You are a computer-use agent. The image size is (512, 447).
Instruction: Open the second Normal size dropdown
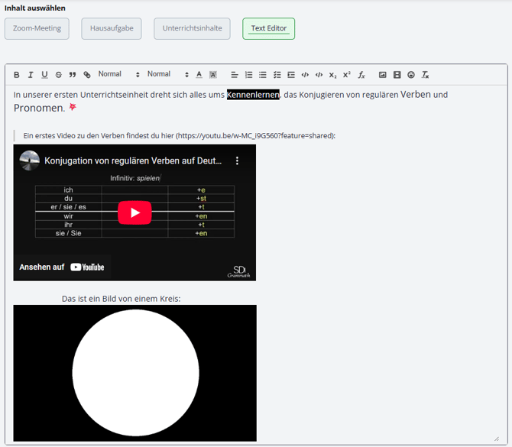(168, 74)
